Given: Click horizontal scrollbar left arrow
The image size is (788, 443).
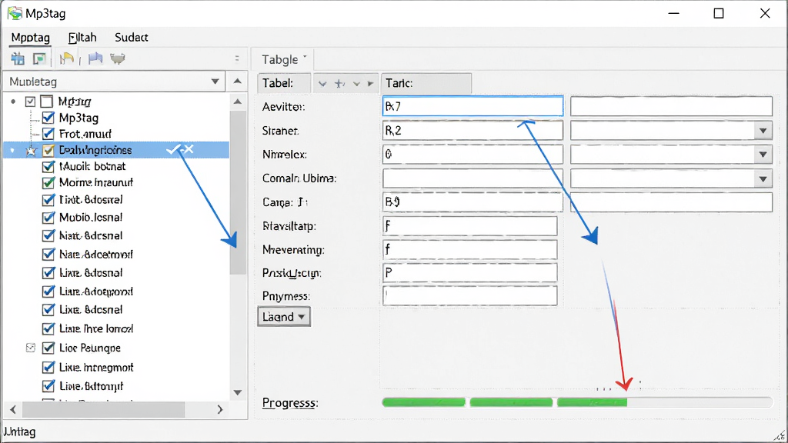Looking at the screenshot, I should (x=13, y=409).
